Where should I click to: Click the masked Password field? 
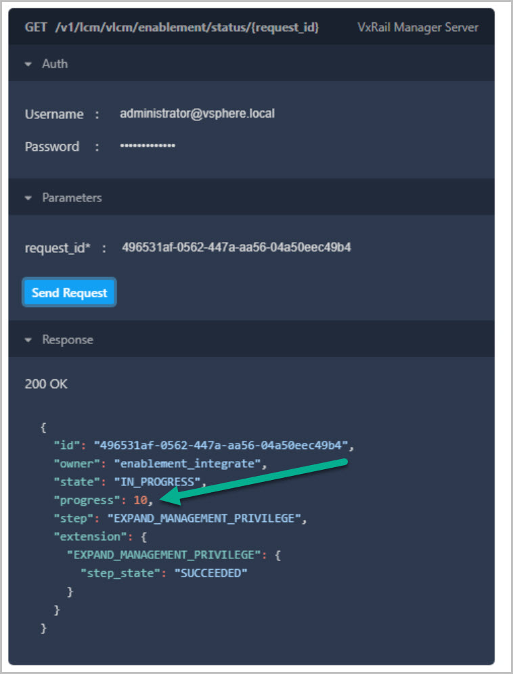coord(148,146)
